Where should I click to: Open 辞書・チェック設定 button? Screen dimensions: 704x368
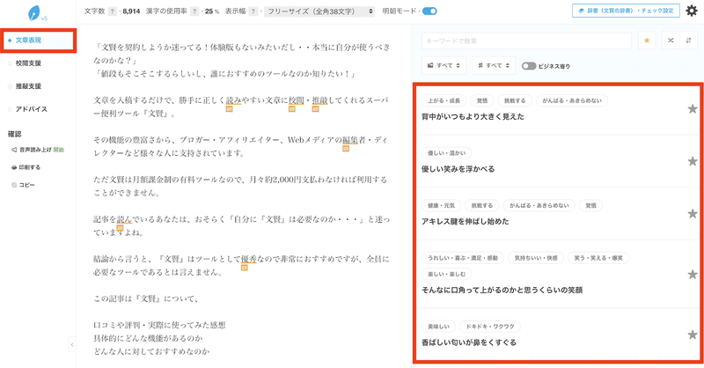[626, 11]
